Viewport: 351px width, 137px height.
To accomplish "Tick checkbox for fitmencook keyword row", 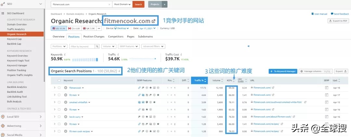I will pos(59,88).
